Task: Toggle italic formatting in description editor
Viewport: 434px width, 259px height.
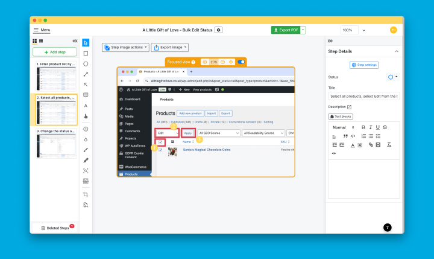Action: pyautogui.click(x=370, y=127)
